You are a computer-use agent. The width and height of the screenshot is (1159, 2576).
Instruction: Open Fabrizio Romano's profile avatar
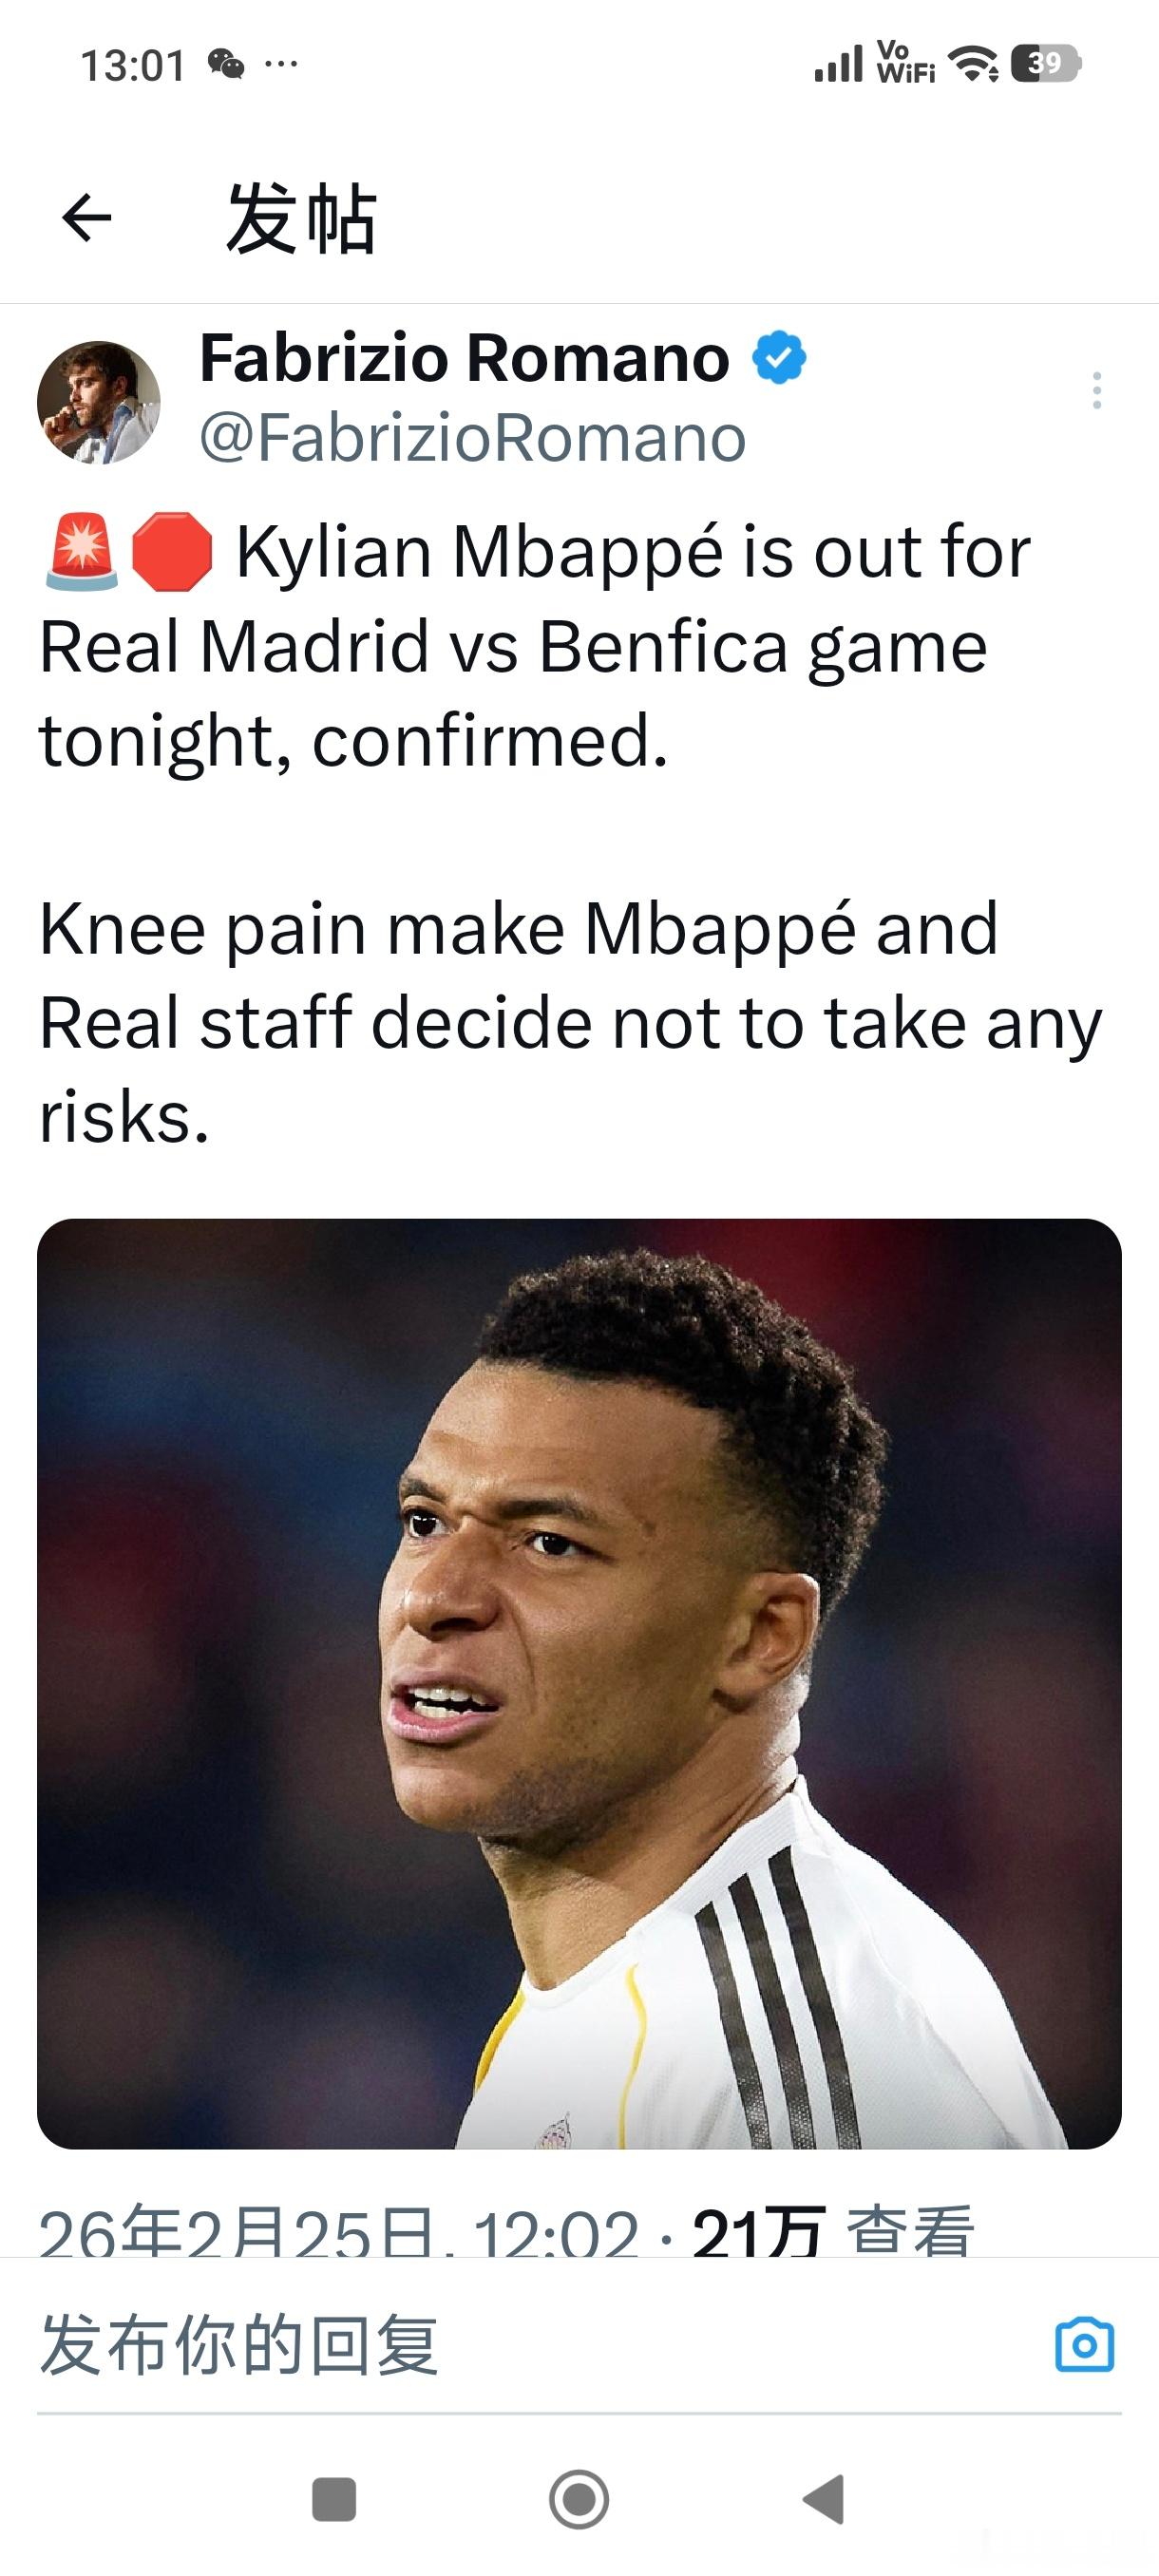[98, 402]
